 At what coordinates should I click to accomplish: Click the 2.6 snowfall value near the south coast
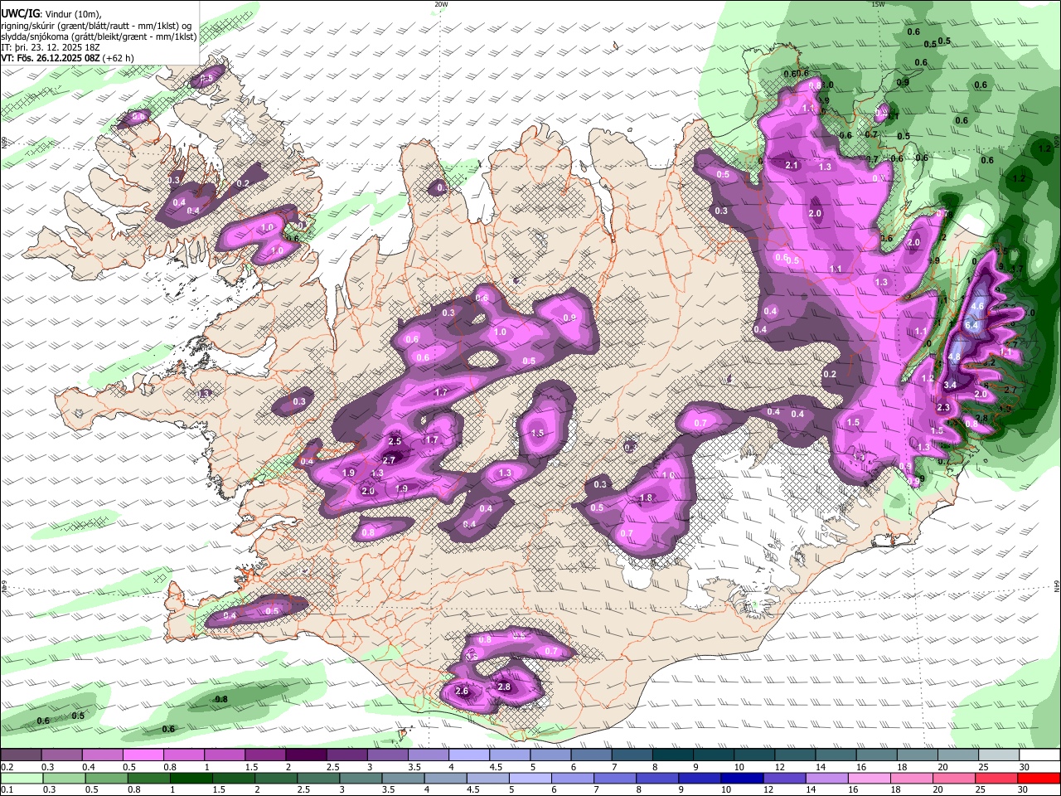[462, 691]
